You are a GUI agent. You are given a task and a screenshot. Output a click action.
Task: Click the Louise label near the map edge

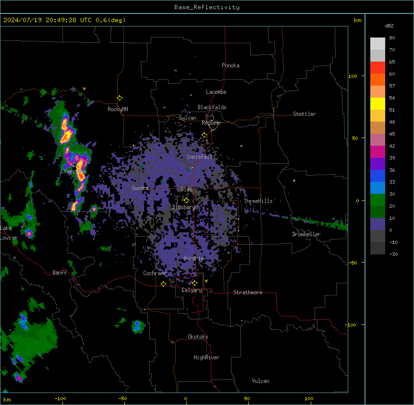9,238
